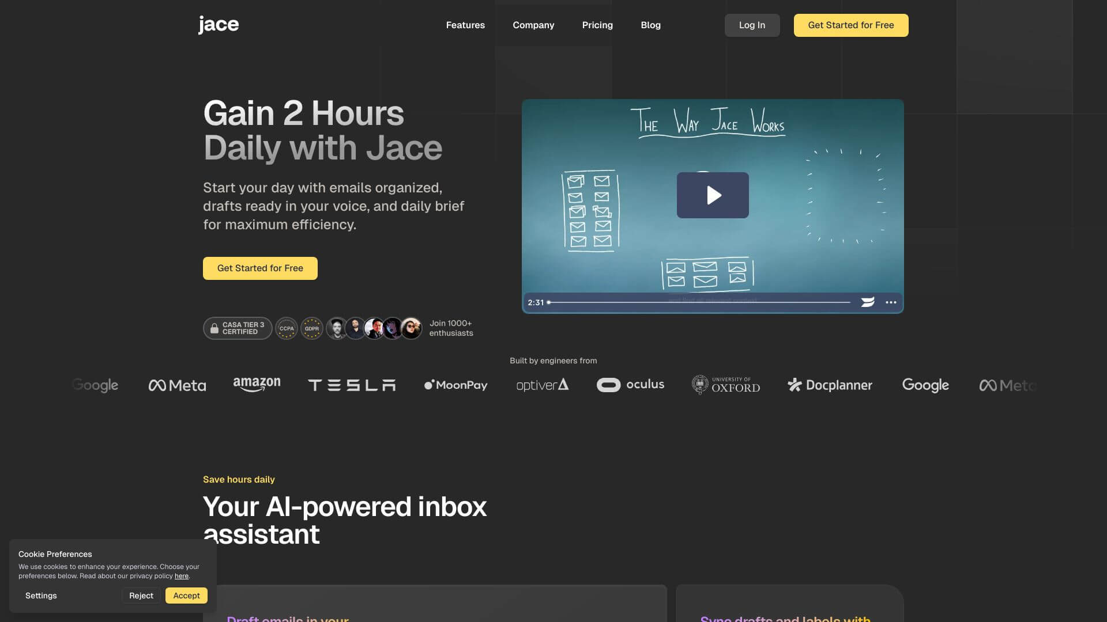The image size is (1107, 622).
Task: Open the Features menu
Action: tap(465, 25)
